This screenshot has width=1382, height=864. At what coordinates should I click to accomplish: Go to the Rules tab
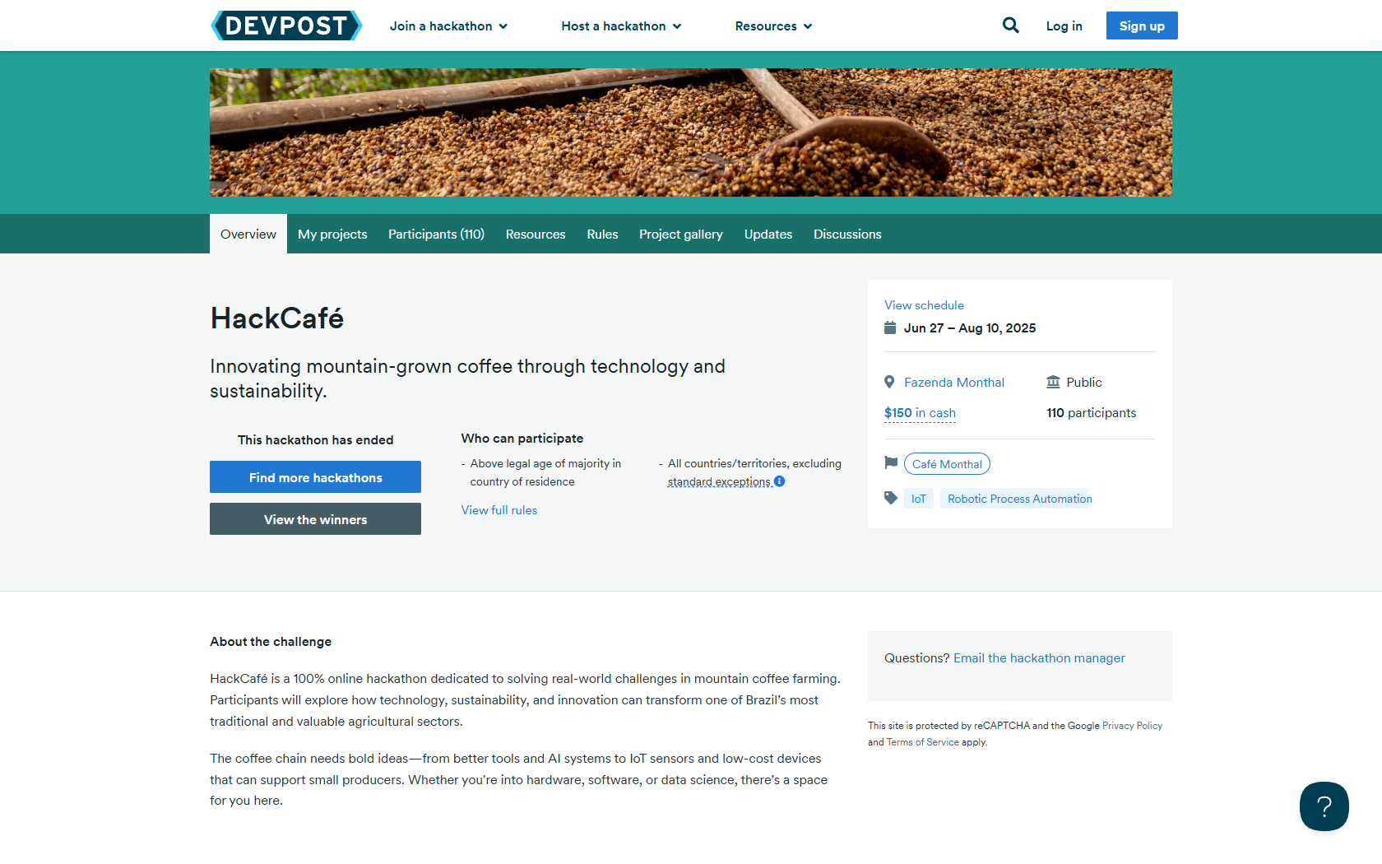click(602, 235)
